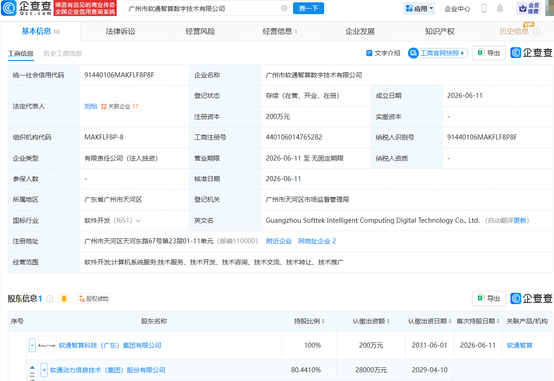Screen dimensions: 554x381
Task: Switch to 法律诉讼 tab
Action: click(x=120, y=31)
